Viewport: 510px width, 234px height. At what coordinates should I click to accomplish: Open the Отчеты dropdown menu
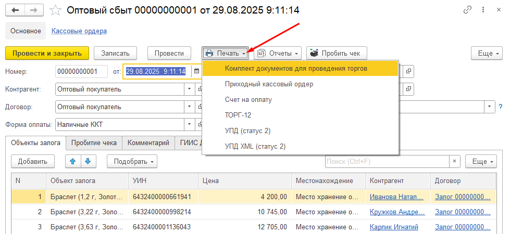coord(278,53)
